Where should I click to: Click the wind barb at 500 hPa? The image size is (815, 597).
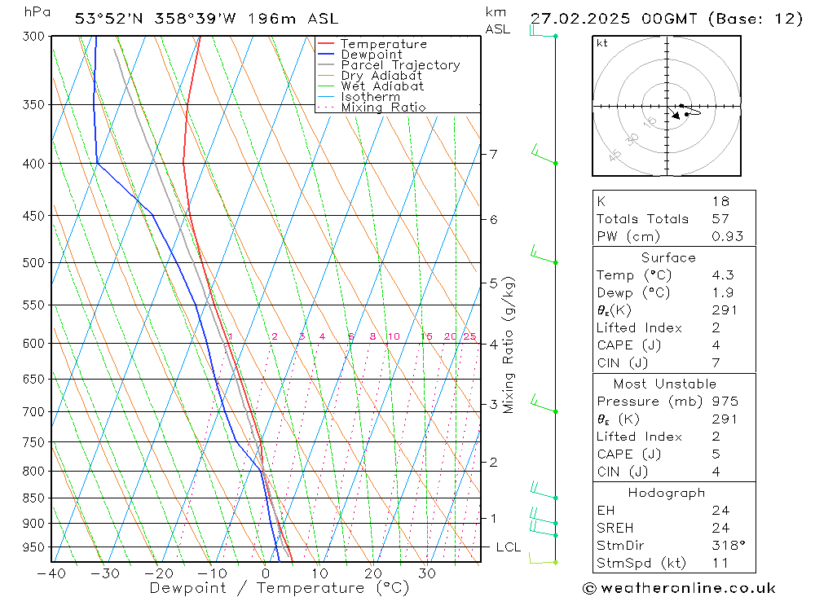click(x=544, y=255)
